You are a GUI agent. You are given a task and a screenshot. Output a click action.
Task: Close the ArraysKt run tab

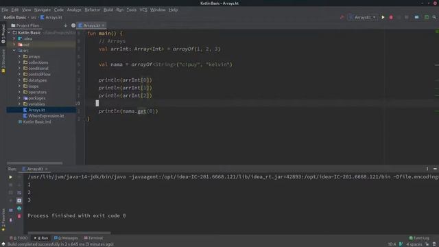click(x=47, y=169)
